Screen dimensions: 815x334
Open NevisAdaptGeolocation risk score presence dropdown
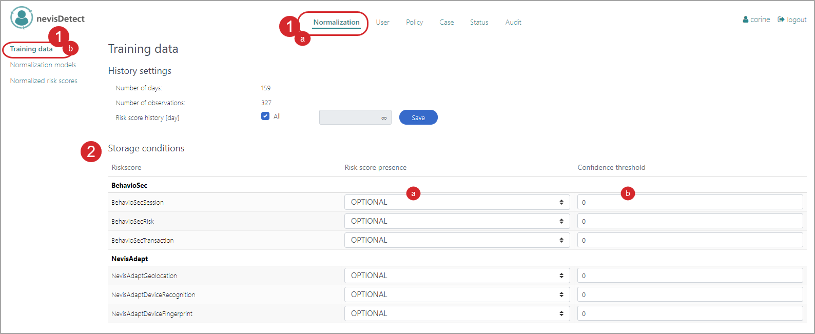[457, 276]
